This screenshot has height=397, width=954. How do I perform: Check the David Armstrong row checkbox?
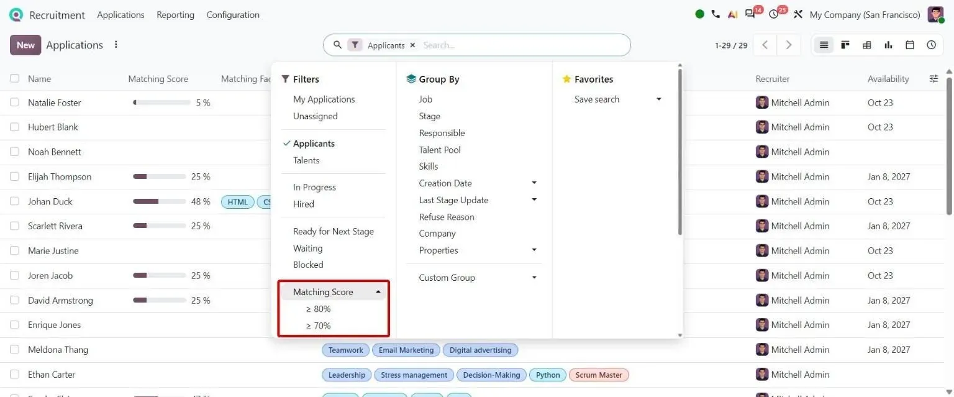coord(14,300)
